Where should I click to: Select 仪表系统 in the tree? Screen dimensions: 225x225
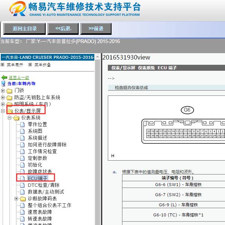point(31,118)
